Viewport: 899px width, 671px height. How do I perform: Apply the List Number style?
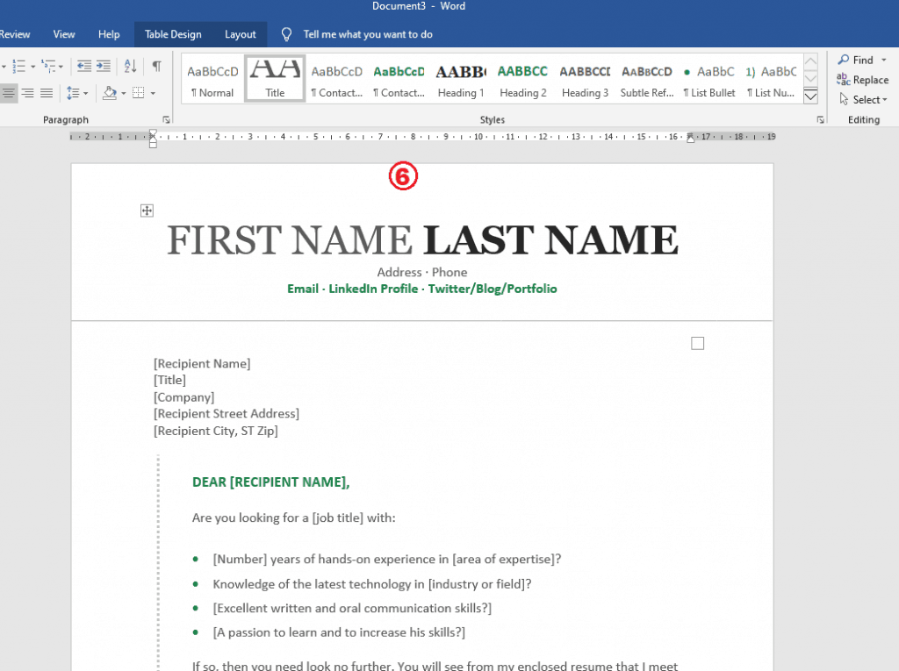771,79
